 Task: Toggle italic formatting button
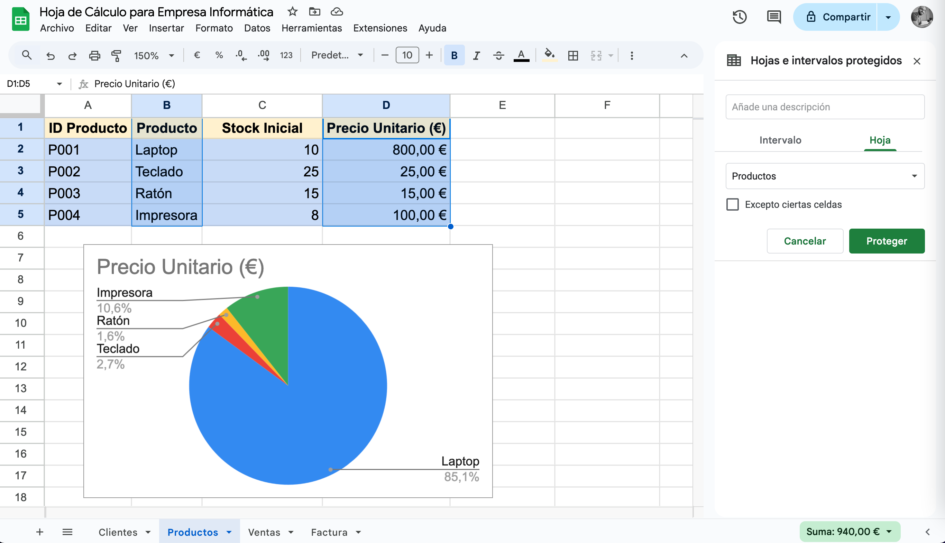476,56
